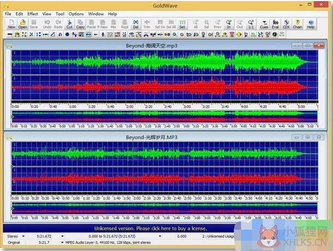Click the Help toolbar icon
Viewport: 333px width, 251px height.
pyautogui.click(x=311, y=24)
